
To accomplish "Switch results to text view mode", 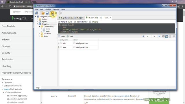I will 170,36.
